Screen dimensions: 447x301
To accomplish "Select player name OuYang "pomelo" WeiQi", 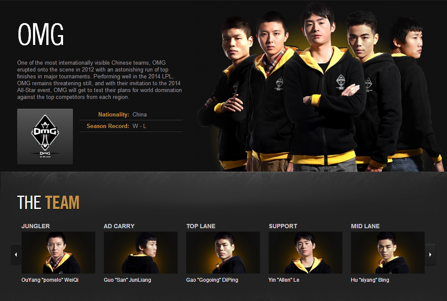I will point(50,280).
